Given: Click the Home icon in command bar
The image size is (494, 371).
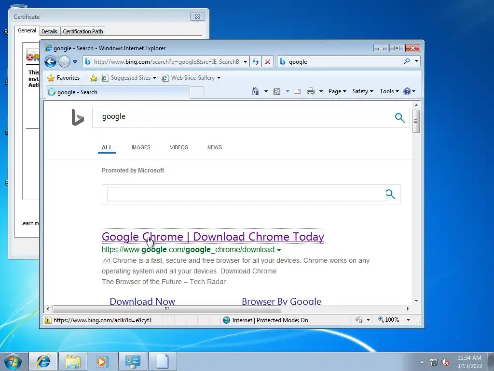Looking at the screenshot, I should tap(256, 91).
